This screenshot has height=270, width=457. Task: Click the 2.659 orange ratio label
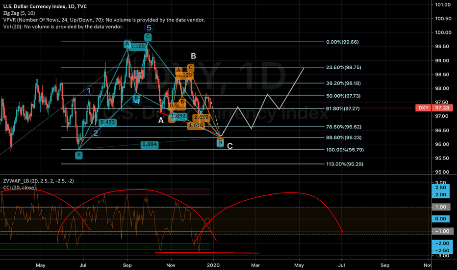pyautogui.click(x=202, y=117)
